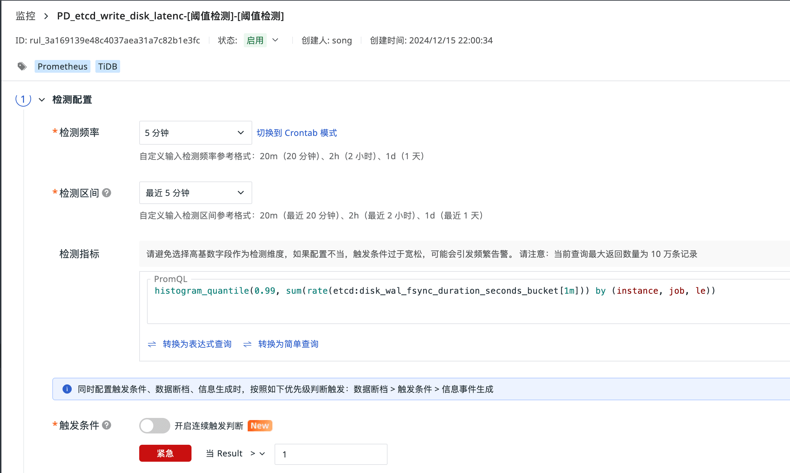Collapse the 检测配置 section

click(x=42, y=100)
